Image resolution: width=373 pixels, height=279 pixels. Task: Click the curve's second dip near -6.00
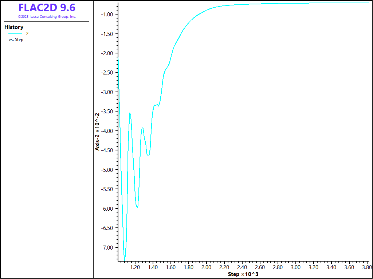[x=137, y=207]
